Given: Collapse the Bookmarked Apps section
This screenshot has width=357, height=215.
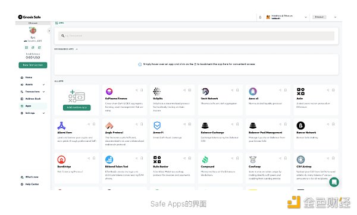Looking at the screenshot, I should click(77, 49).
